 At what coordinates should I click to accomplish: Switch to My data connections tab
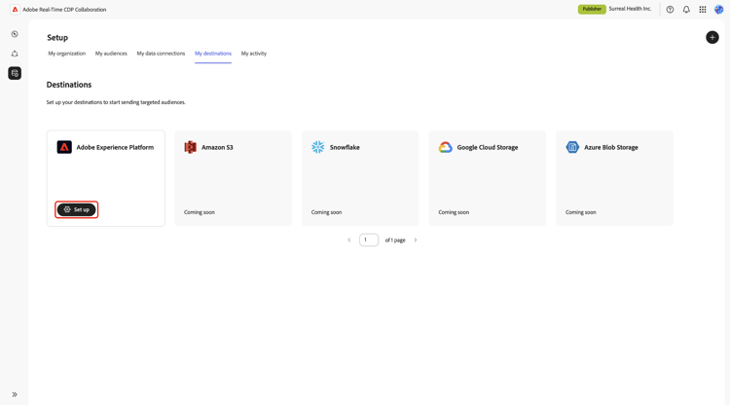coord(161,54)
